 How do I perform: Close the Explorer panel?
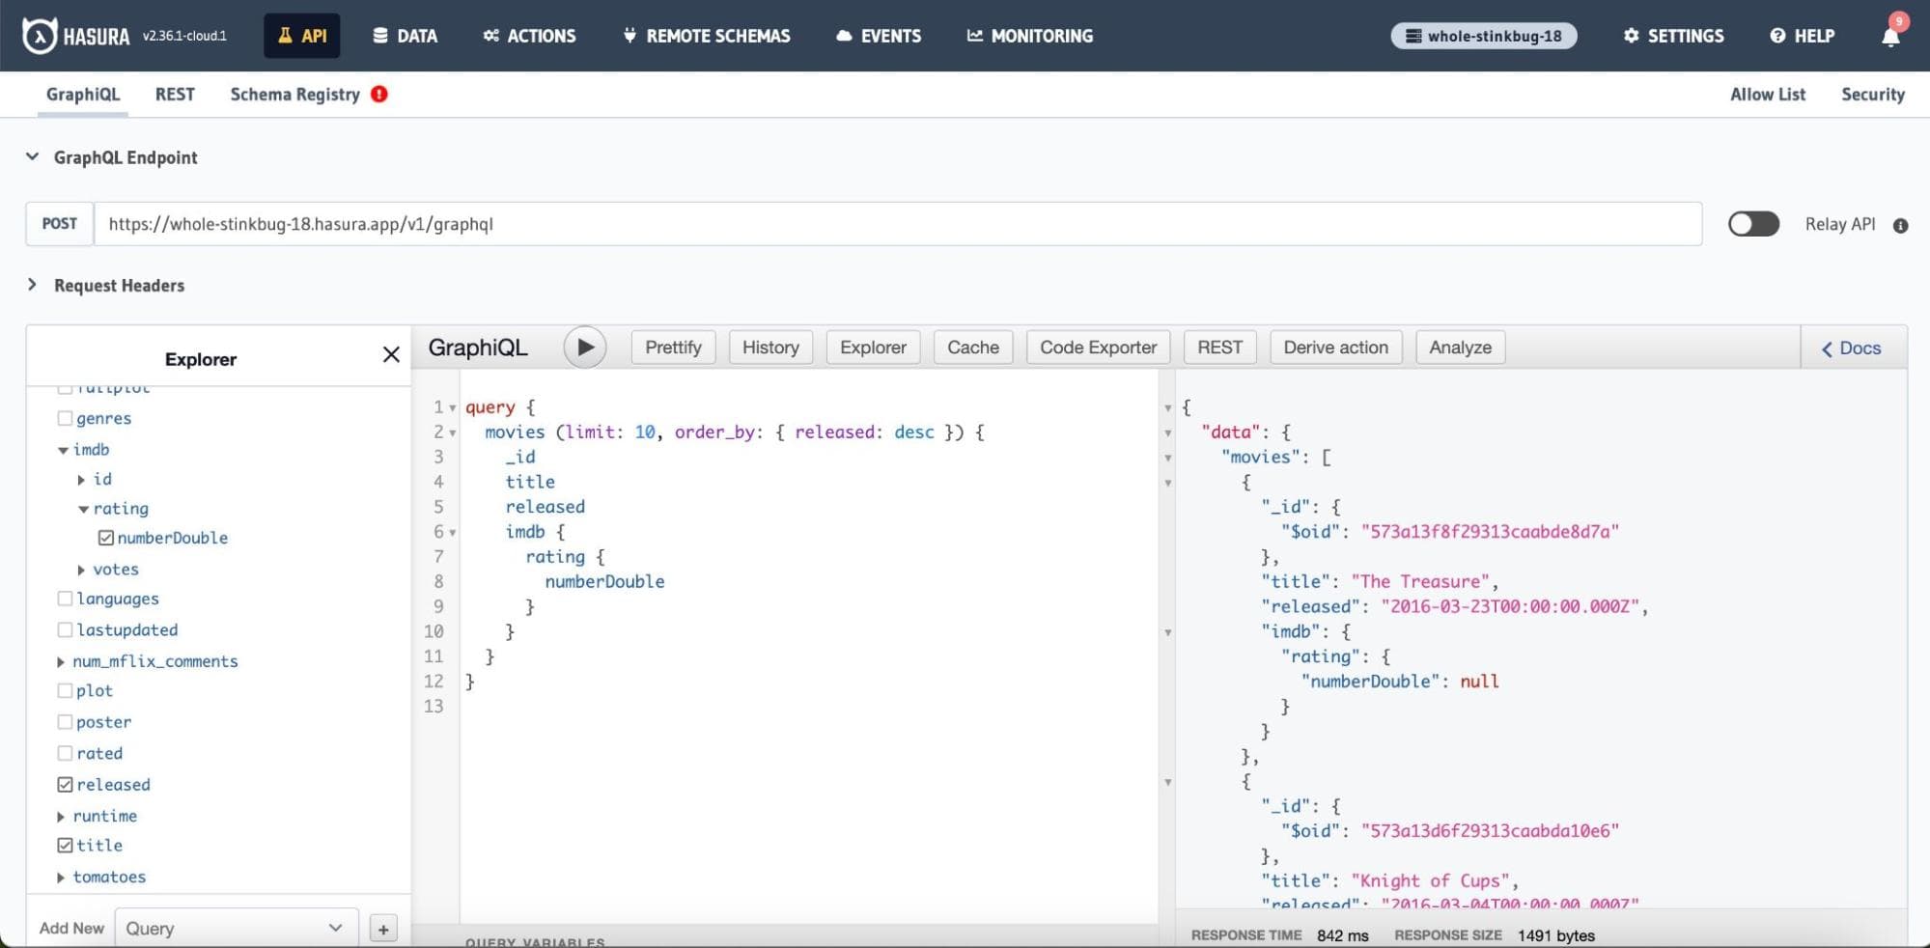(391, 354)
